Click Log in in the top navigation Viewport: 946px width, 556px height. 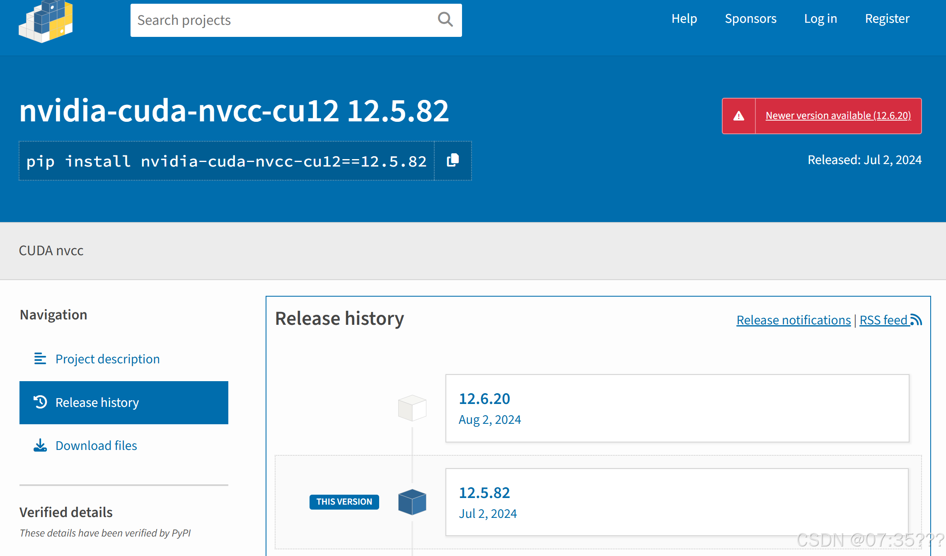(x=820, y=19)
